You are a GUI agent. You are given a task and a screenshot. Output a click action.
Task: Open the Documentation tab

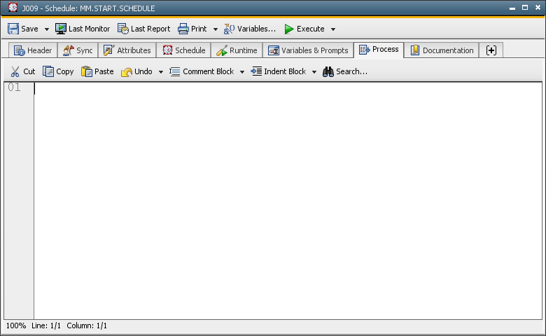(442, 50)
